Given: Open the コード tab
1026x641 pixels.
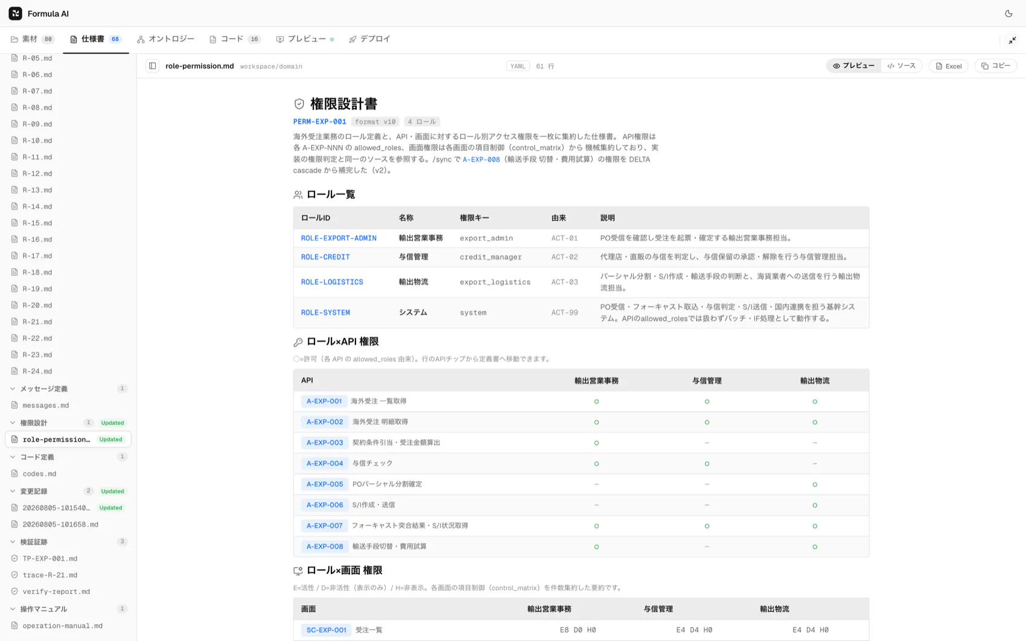Looking at the screenshot, I should (235, 39).
